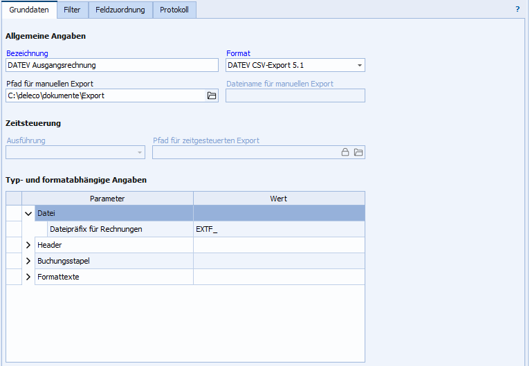The image size is (530, 366).
Task: Click the Bezeichnung text field
Action: point(111,65)
